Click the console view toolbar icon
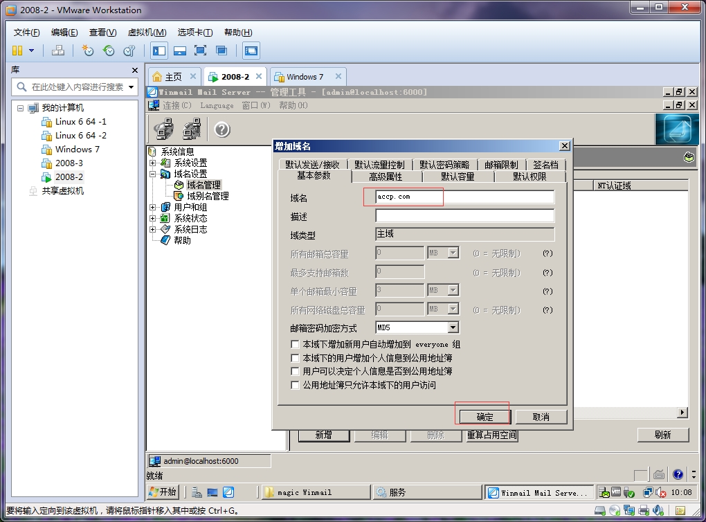This screenshot has width=706, height=522. [x=251, y=51]
